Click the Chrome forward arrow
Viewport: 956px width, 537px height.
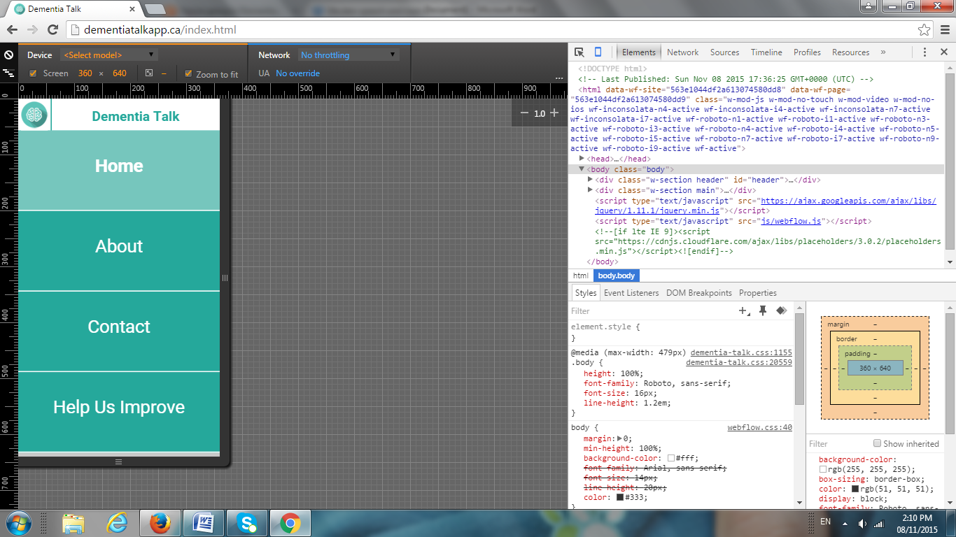[32, 29]
